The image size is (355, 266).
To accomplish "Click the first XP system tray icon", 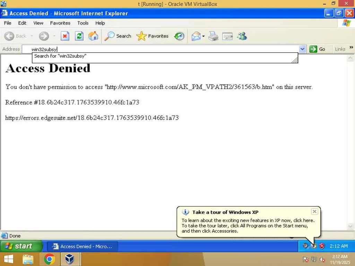I will [305, 246].
